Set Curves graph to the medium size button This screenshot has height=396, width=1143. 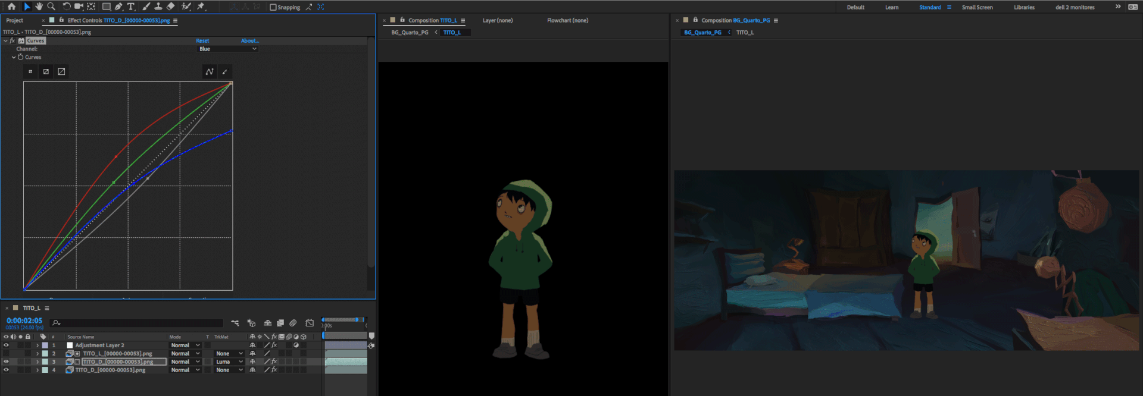click(x=46, y=71)
